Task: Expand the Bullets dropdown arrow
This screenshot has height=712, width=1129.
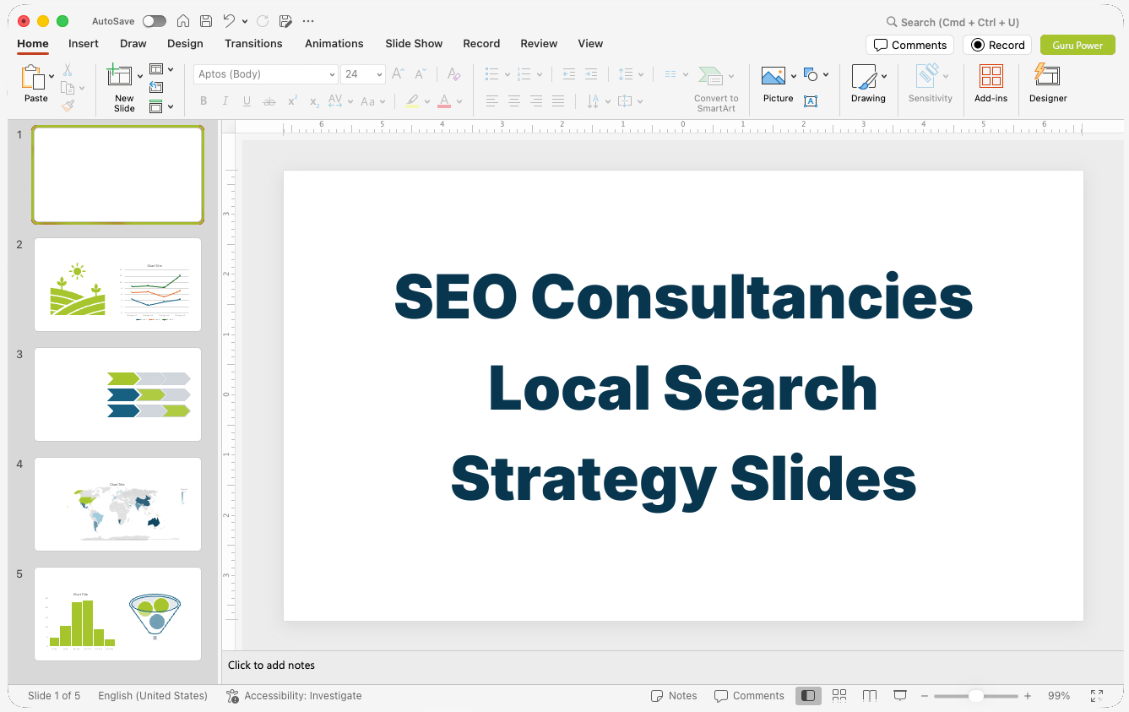Action: tap(507, 74)
